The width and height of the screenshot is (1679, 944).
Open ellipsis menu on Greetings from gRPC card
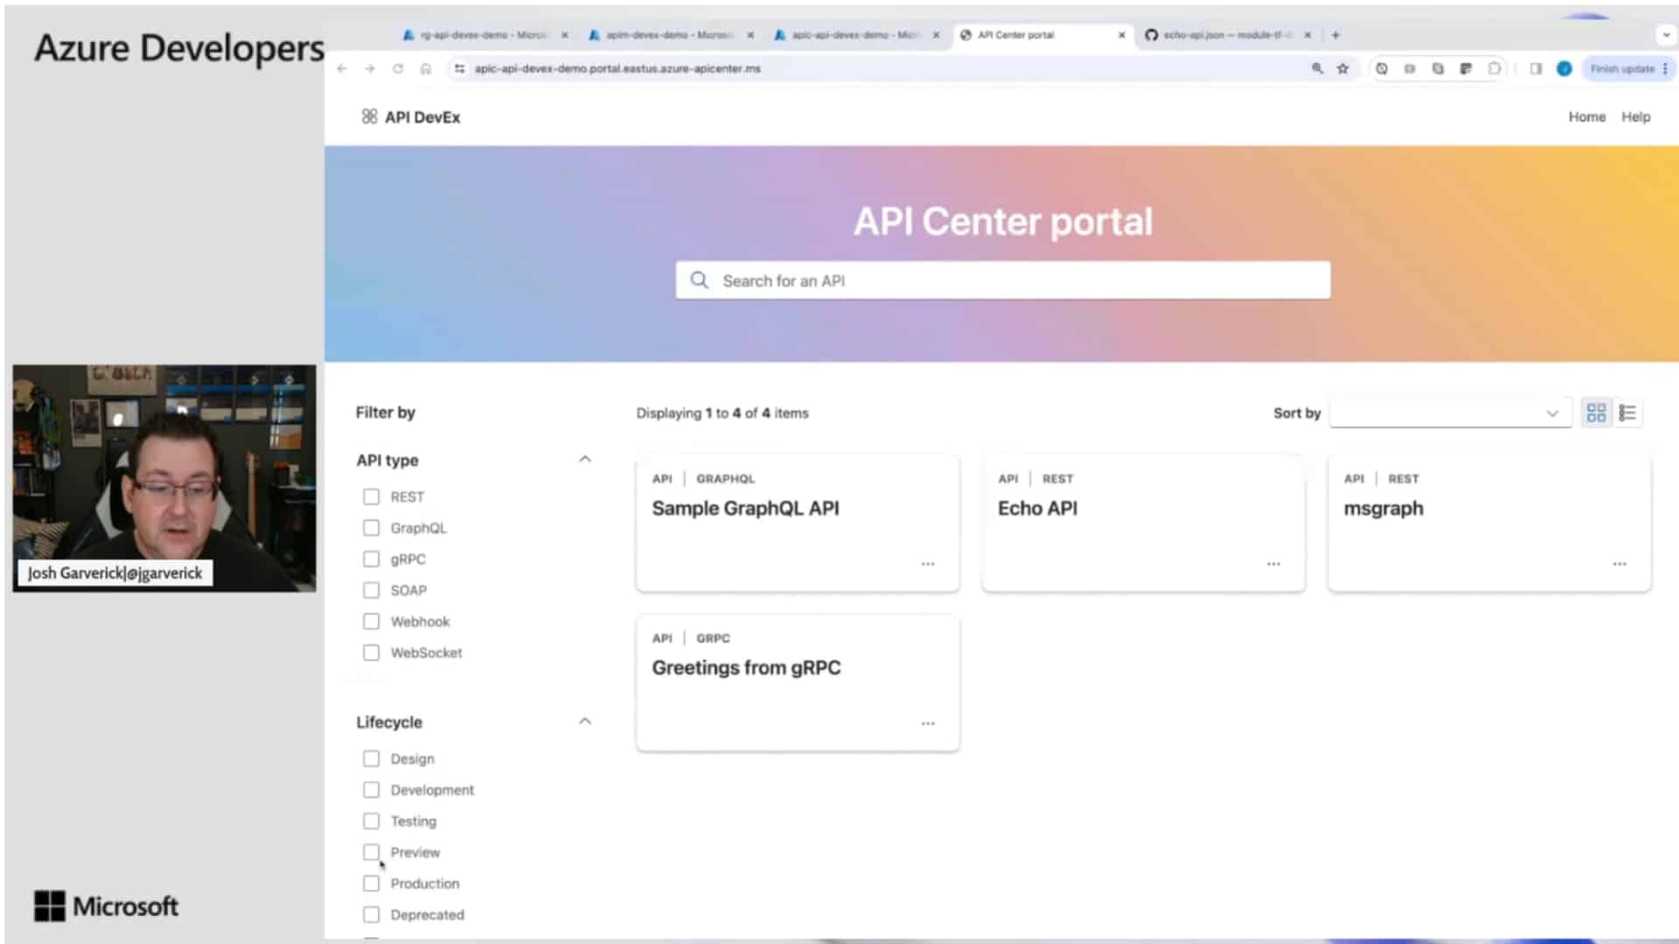(x=928, y=724)
